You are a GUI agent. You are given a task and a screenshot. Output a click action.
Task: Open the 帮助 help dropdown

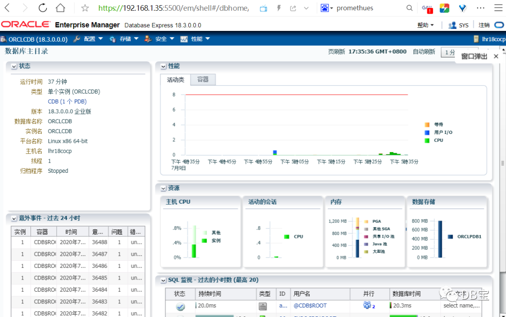tap(425, 25)
